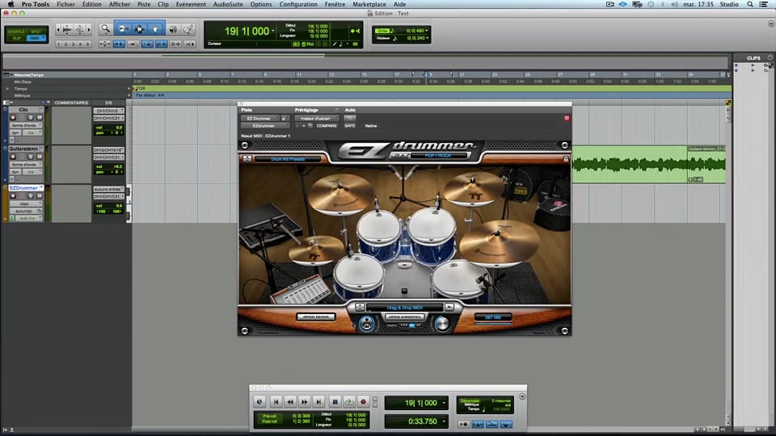Toggle MIDI Merge button in transport
The image size is (776, 436).
pyautogui.click(x=506, y=424)
